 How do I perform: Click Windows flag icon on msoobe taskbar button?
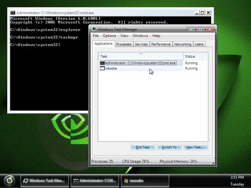coord(126,181)
